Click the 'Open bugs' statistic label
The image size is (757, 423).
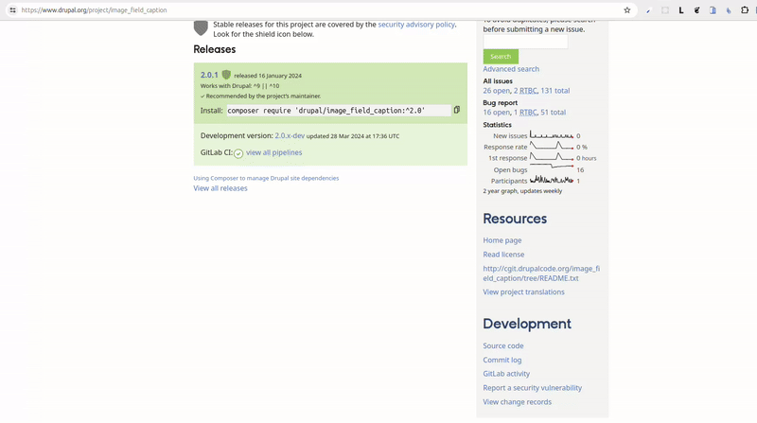(x=510, y=170)
